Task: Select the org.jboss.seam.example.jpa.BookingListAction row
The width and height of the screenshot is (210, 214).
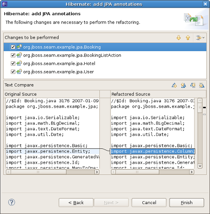Action: [105, 55]
